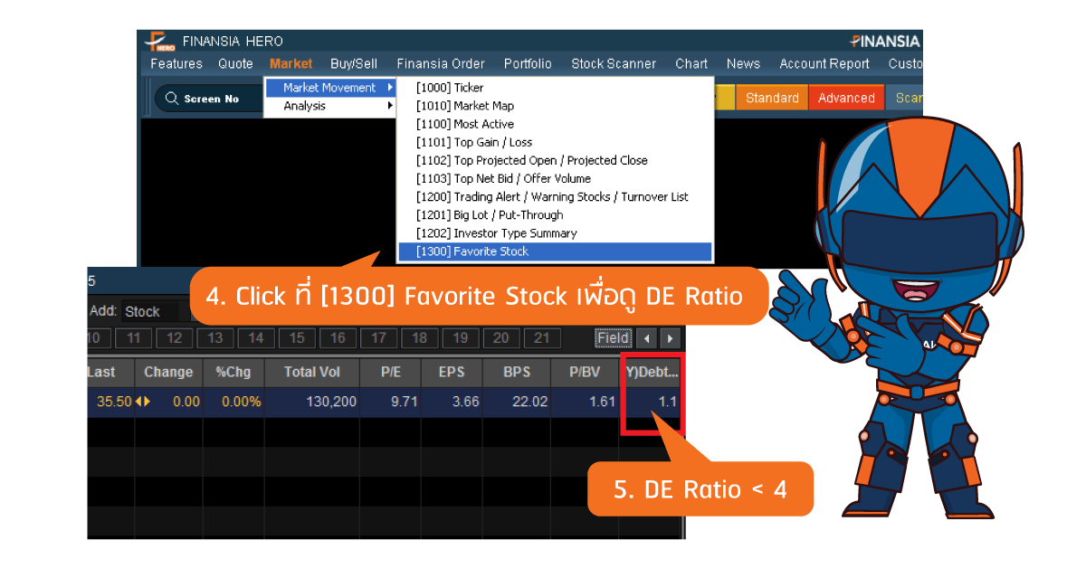
Task: Switch to favorite list tab 20
Action: 500,338
